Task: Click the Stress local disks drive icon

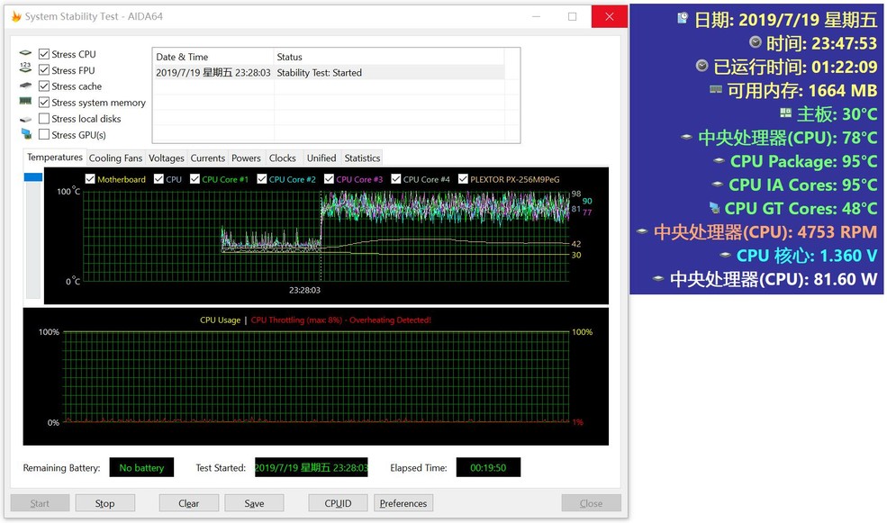Action: pyautogui.click(x=25, y=120)
